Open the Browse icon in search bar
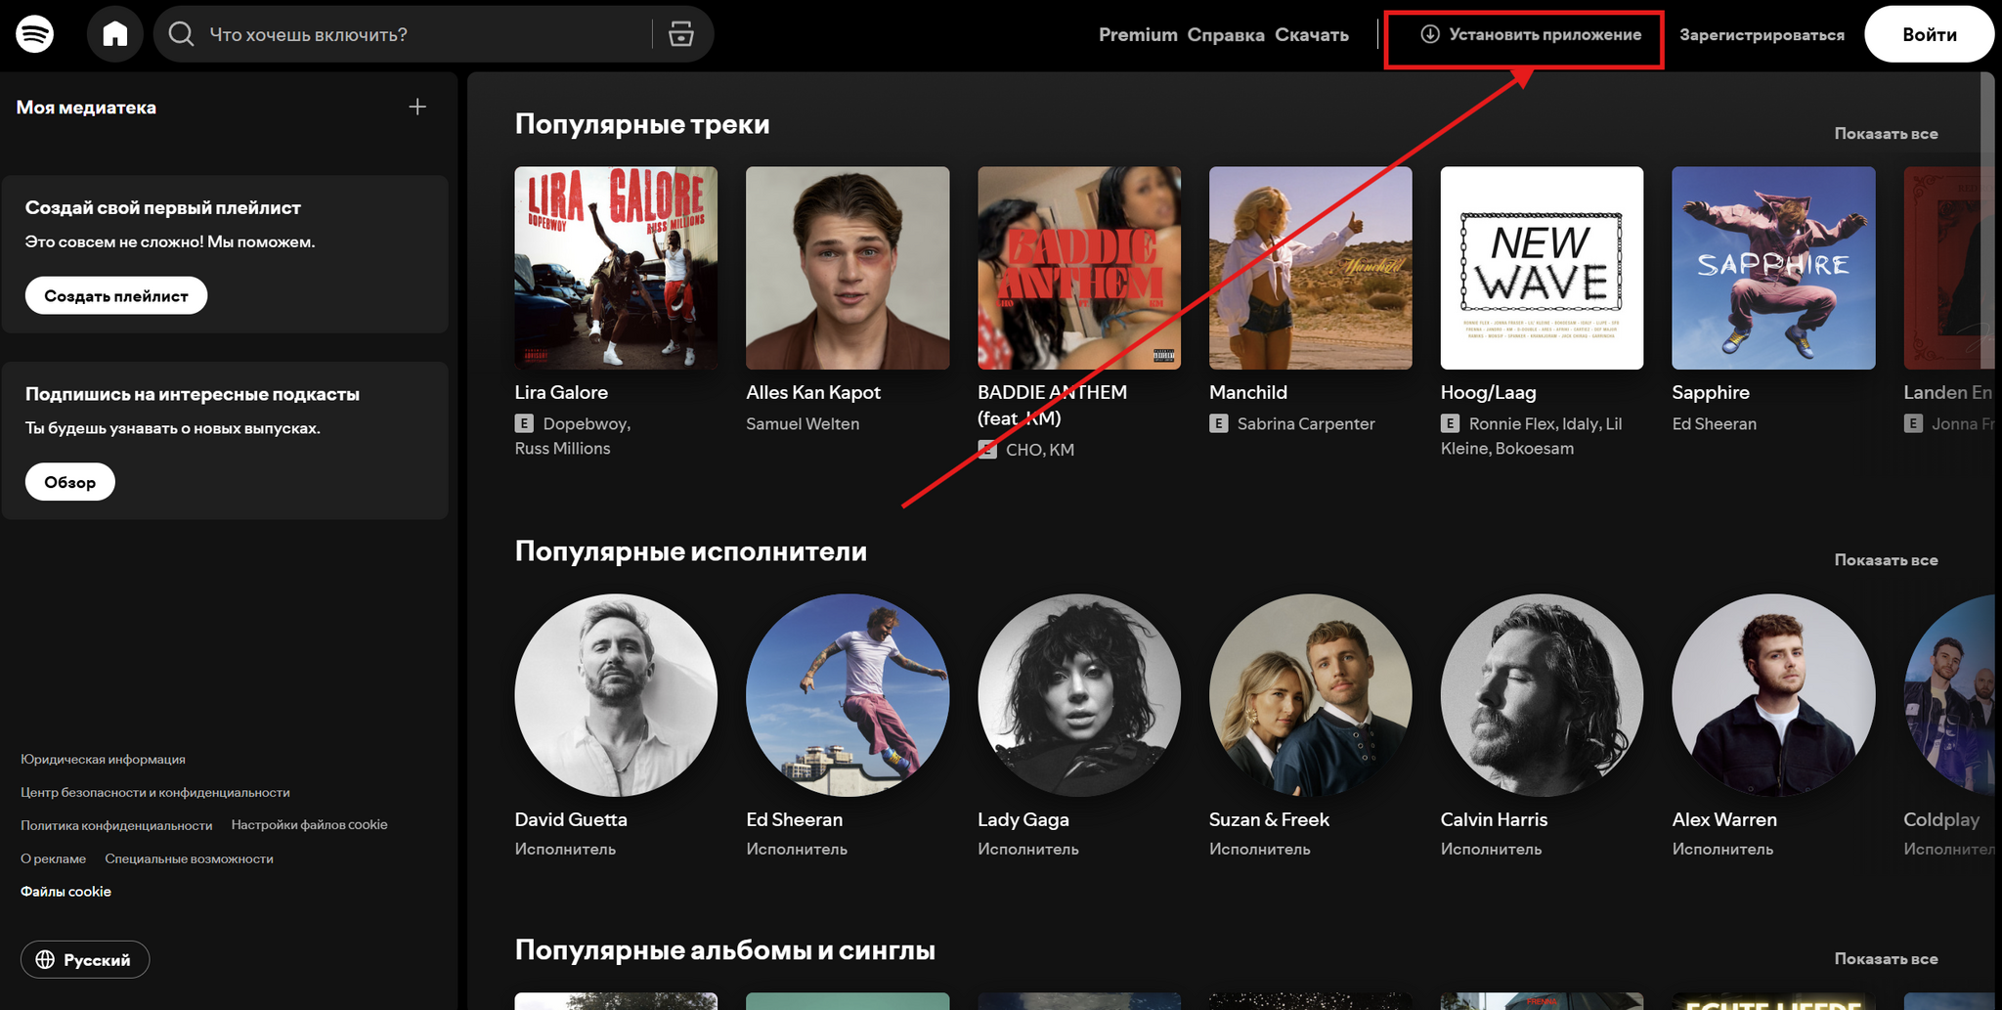This screenshot has height=1010, width=2002. pos(681,34)
